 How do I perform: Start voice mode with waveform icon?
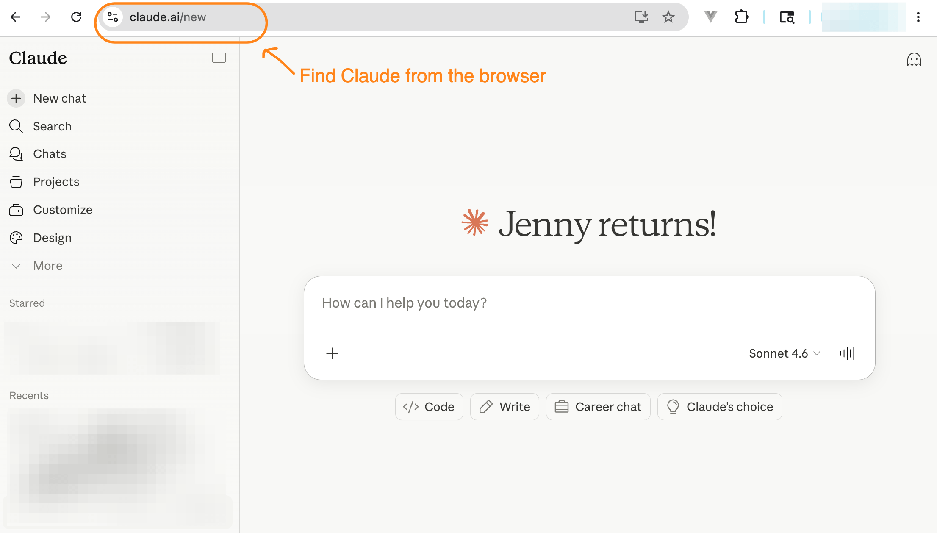848,353
